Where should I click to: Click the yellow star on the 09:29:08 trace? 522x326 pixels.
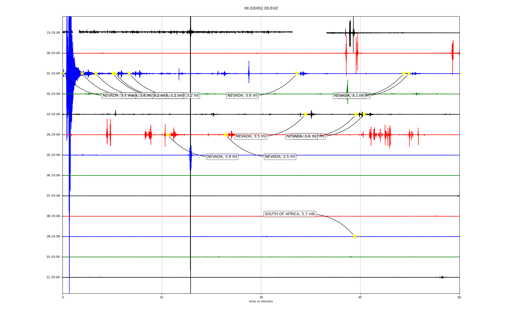[x=355, y=236]
